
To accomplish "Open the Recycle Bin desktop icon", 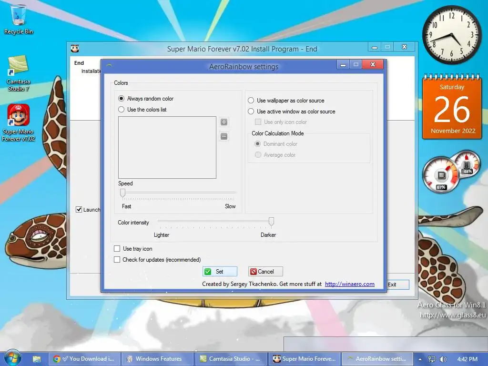I will tap(18, 19).
